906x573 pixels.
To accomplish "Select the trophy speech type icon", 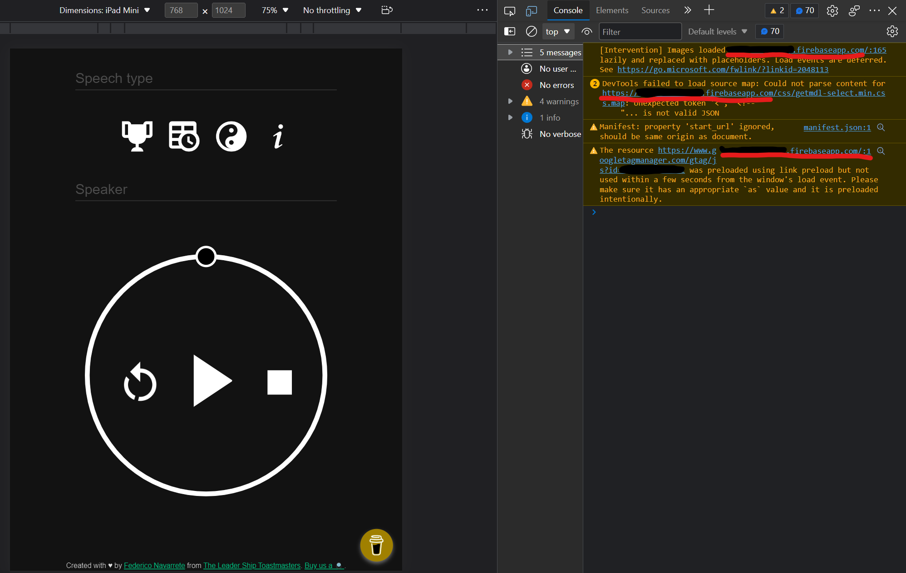I will pos(137,136).
